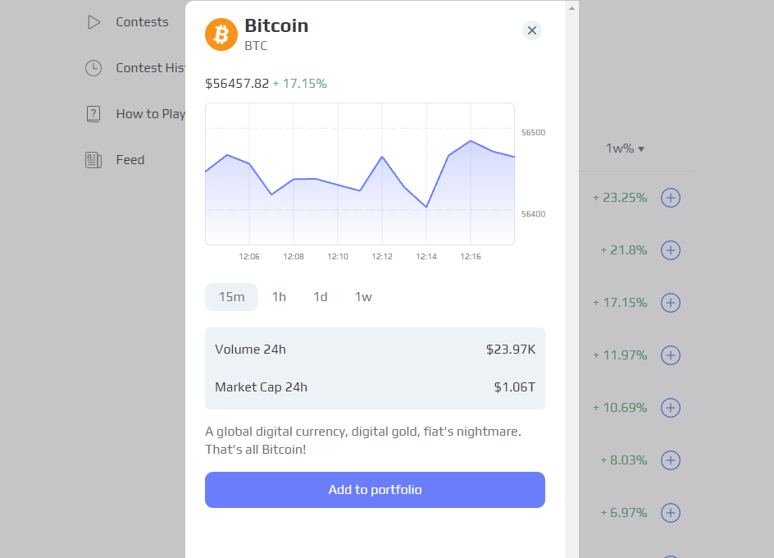Click plus icon next to +21.8%

click(671, 250)
